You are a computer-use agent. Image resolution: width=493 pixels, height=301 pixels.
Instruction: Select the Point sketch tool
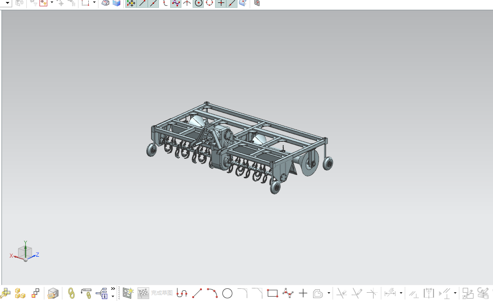303,294
